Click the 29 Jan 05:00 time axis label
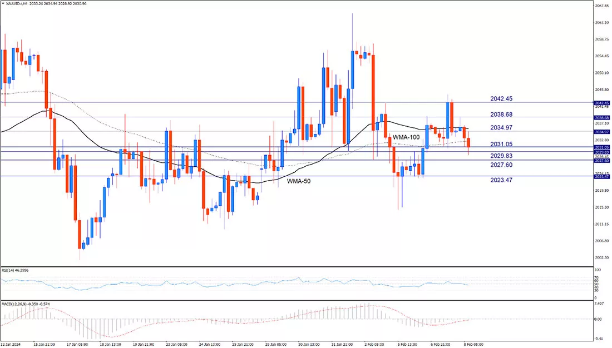Screen dimensions: 612x348 pyautogui.click(x=276, y=345)
